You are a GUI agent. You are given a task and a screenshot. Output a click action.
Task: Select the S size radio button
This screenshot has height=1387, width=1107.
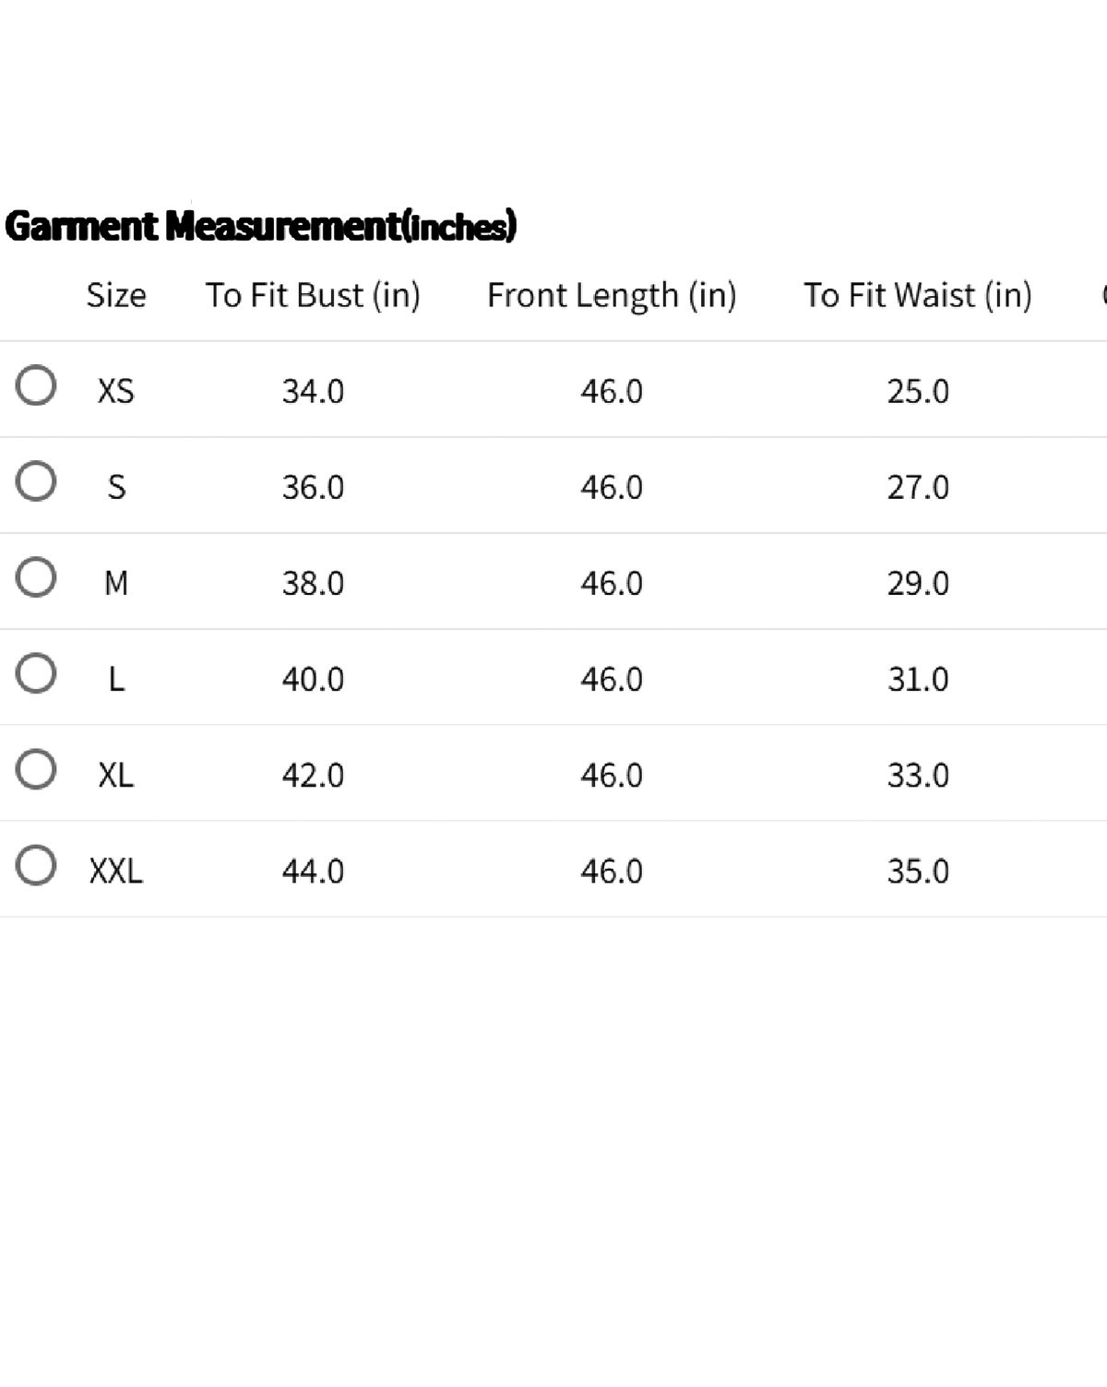(x=36, y=481)
